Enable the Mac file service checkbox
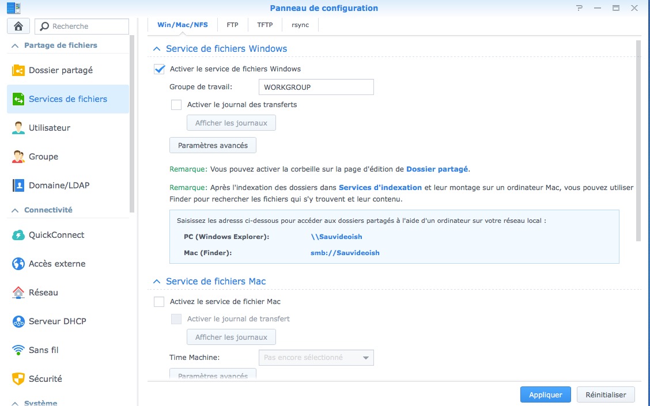The height and width of the screenshot is (406, 650). tap(159, 302)
